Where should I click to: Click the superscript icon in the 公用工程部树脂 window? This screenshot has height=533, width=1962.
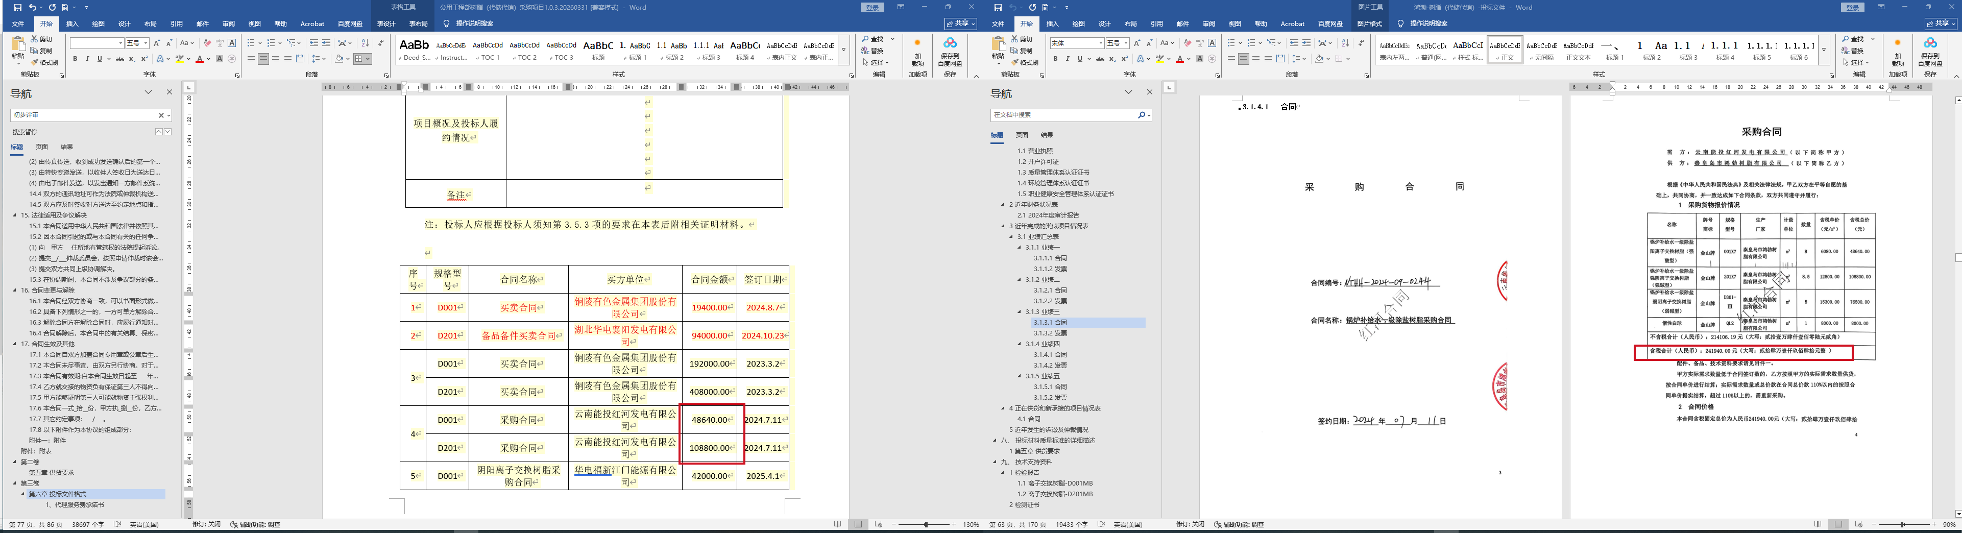[x=144, y=59]
